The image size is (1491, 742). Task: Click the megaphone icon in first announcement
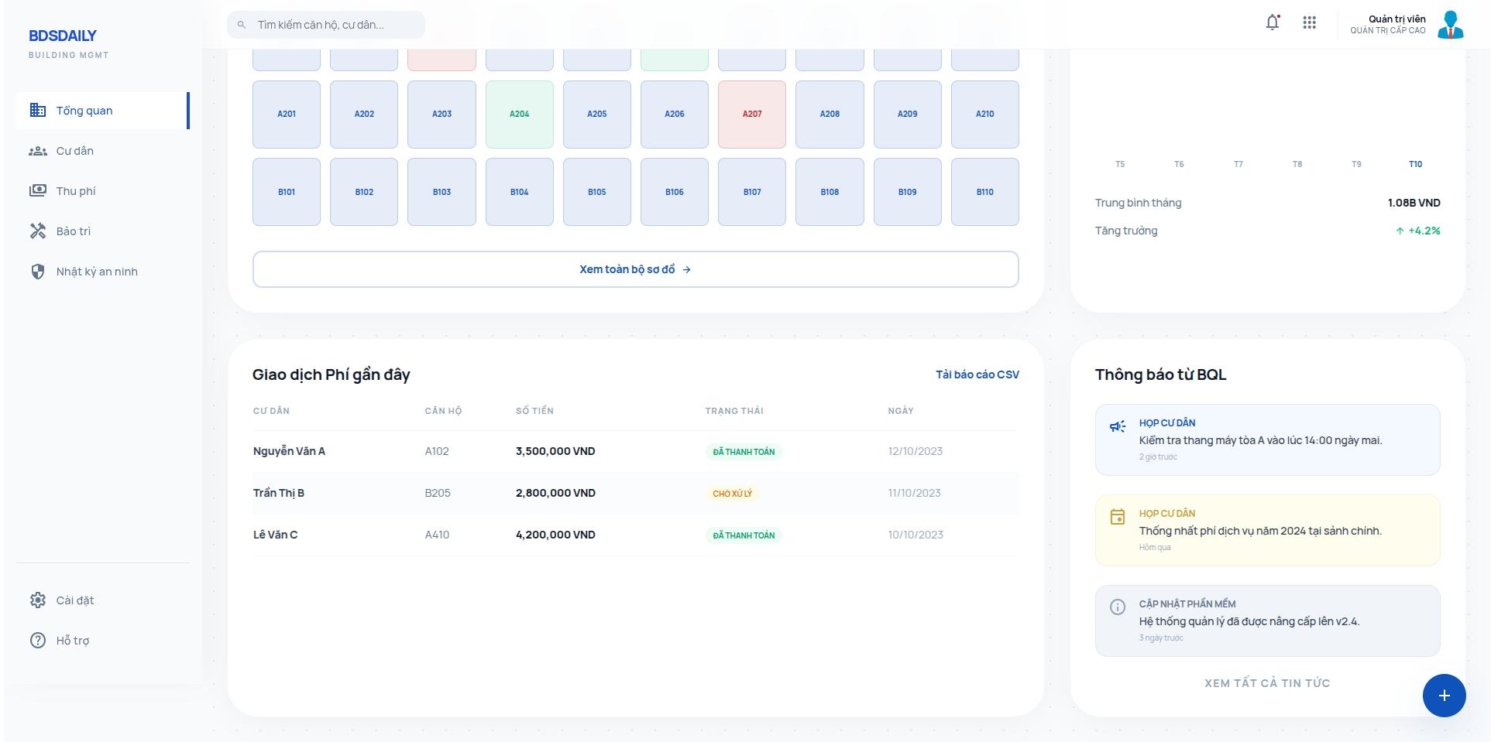click(x=1117, y=426)
